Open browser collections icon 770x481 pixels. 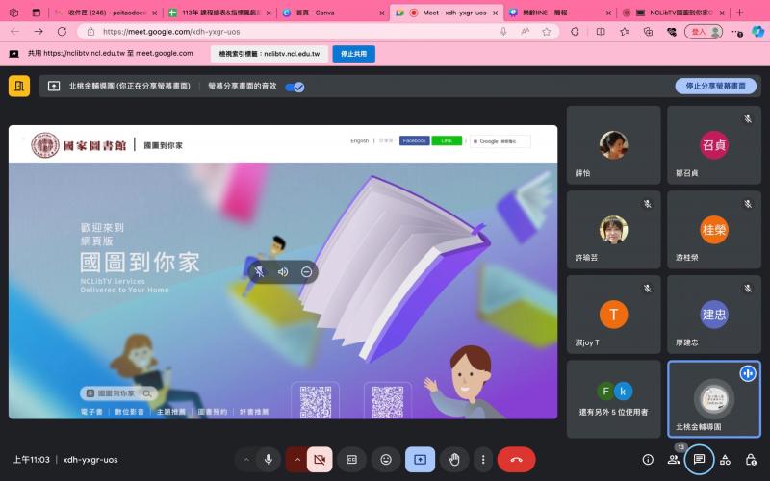pos(648,32)
